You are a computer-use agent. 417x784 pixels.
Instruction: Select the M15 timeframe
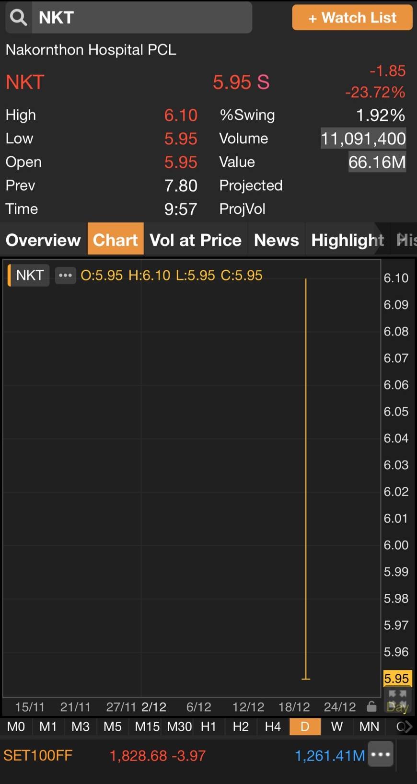[x=147, y=726]
